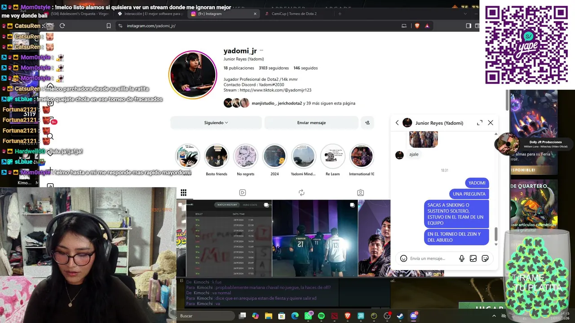The image size is (575, 323).
Task: Click the Enviar mensaje button
Action: pos(311,122)
